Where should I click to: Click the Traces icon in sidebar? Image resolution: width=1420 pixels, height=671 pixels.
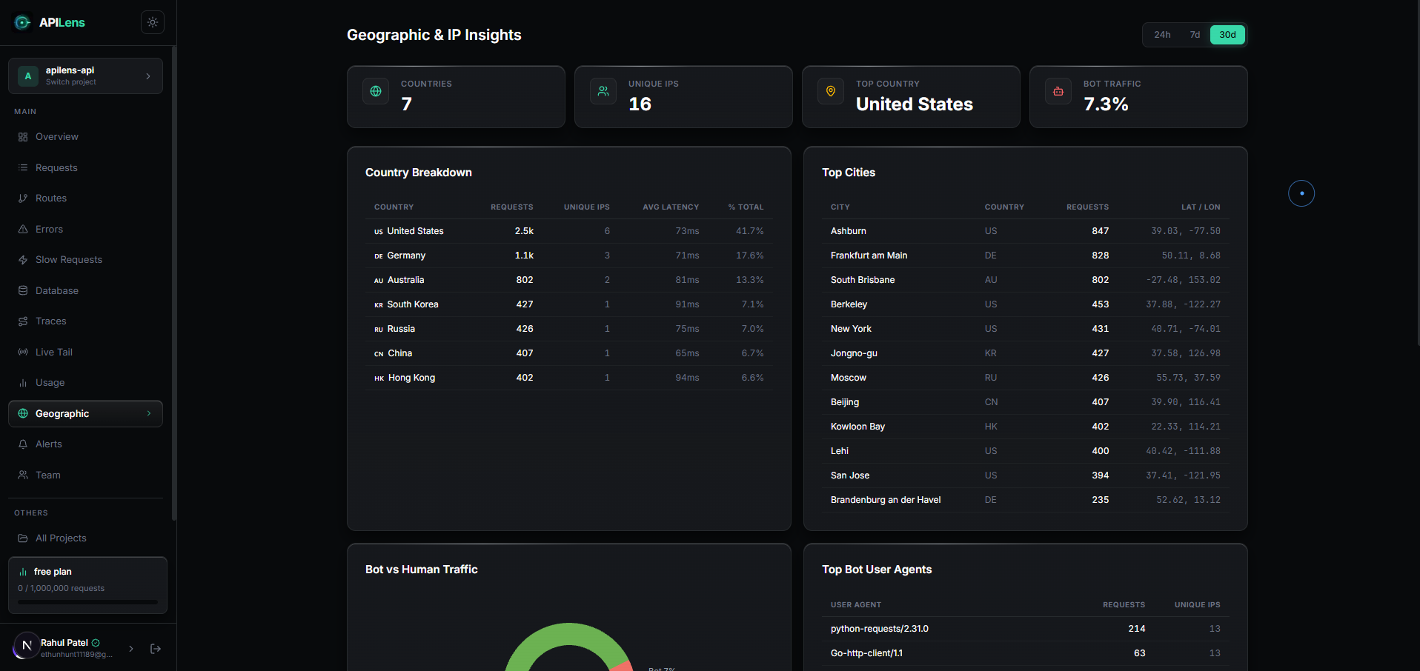(x=23, y=321)
